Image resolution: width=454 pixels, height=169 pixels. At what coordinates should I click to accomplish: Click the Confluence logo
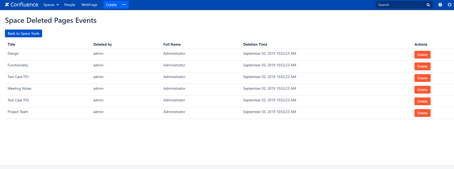pos(22,5)
